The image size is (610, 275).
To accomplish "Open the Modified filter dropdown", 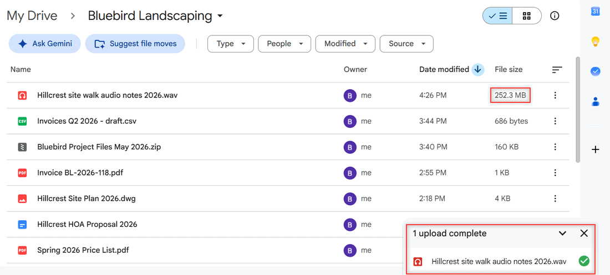I will point(345,44).
